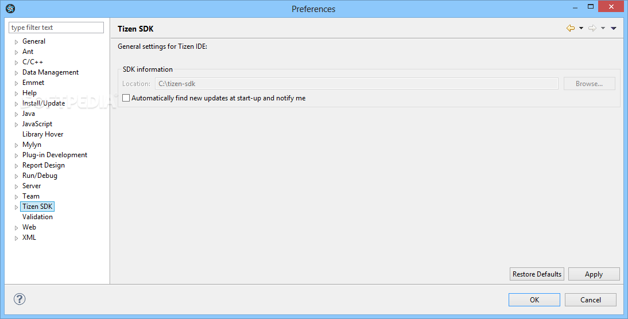Screen dimensions: 628x319
Task: Expand the JavaScript node arrow
Action: tap(17, 125)
